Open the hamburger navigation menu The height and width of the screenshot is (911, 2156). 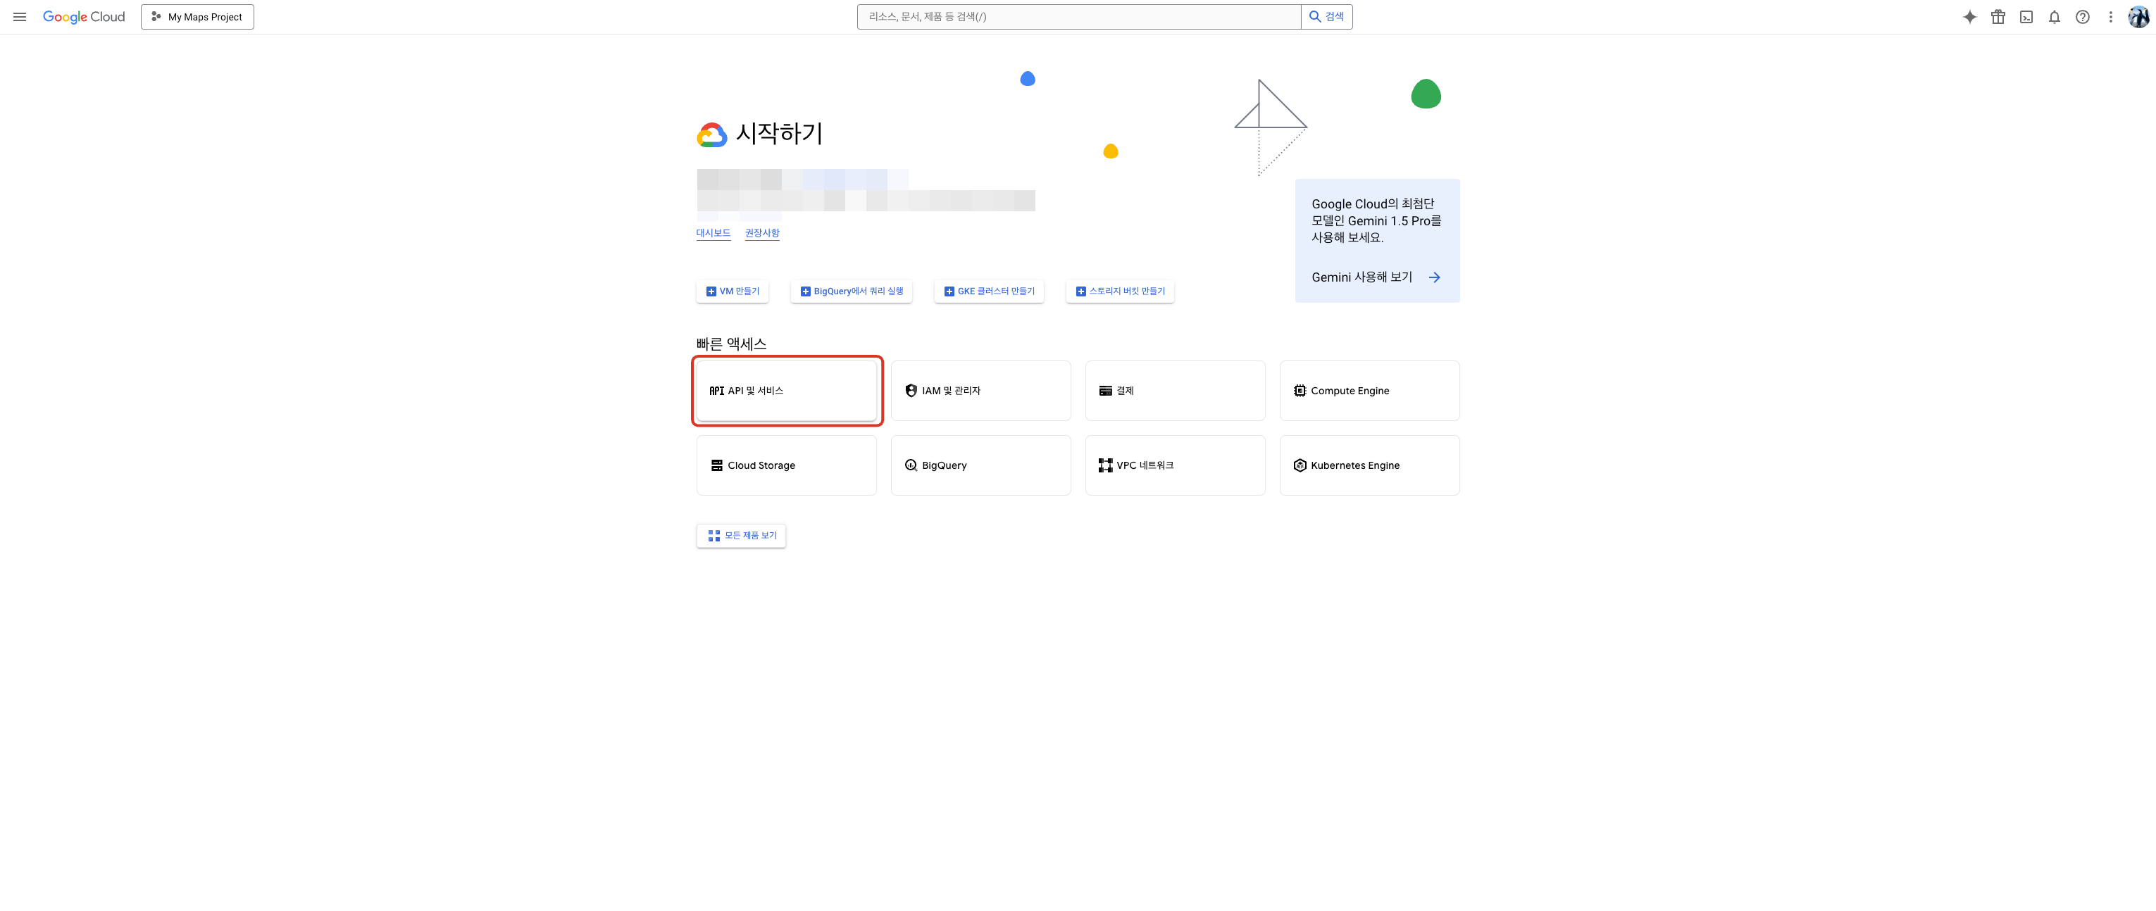20,17
